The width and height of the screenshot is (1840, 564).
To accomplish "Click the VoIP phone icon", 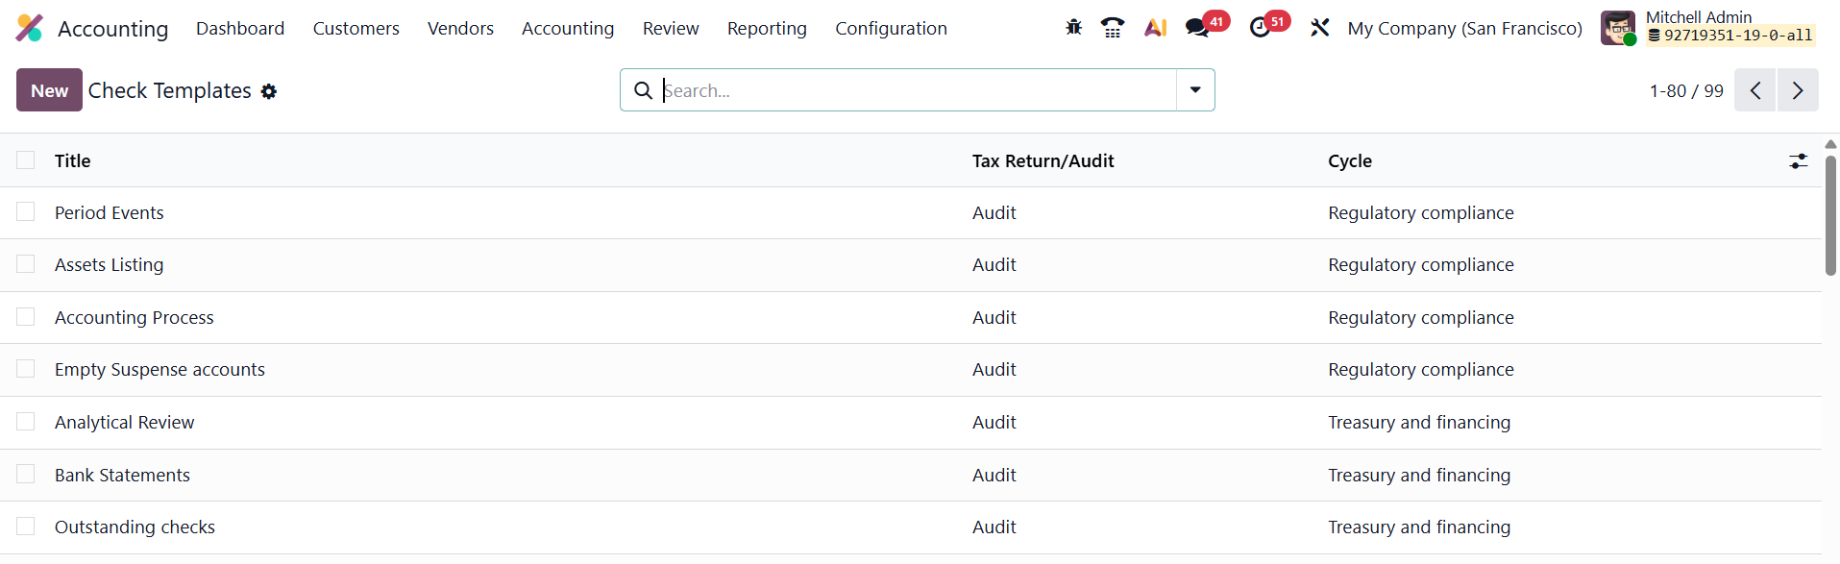I will click(1113, 28).
